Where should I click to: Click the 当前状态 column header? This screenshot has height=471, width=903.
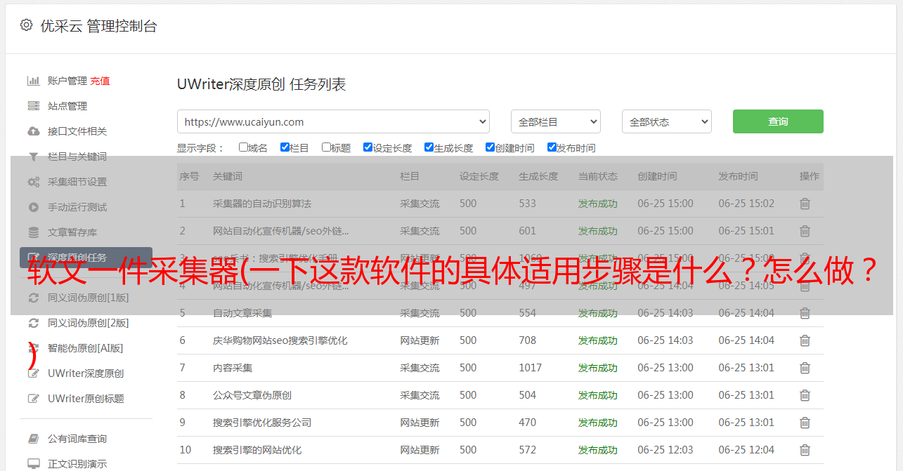tap(598, 176)
